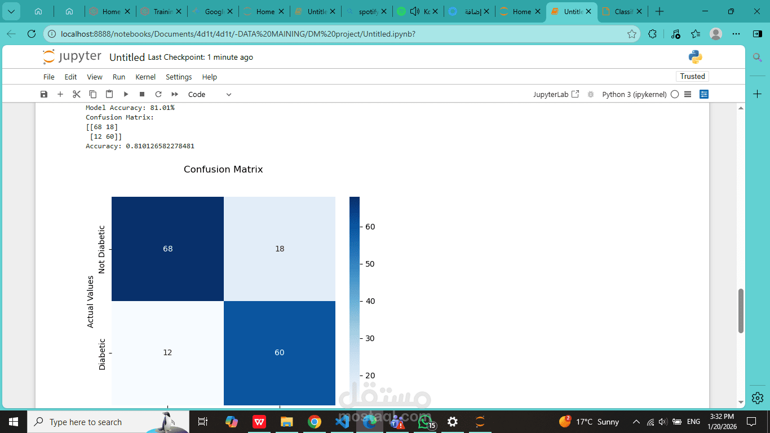
Task: Open the View menu
Action: pyautogui.click(x=95, y=77)
